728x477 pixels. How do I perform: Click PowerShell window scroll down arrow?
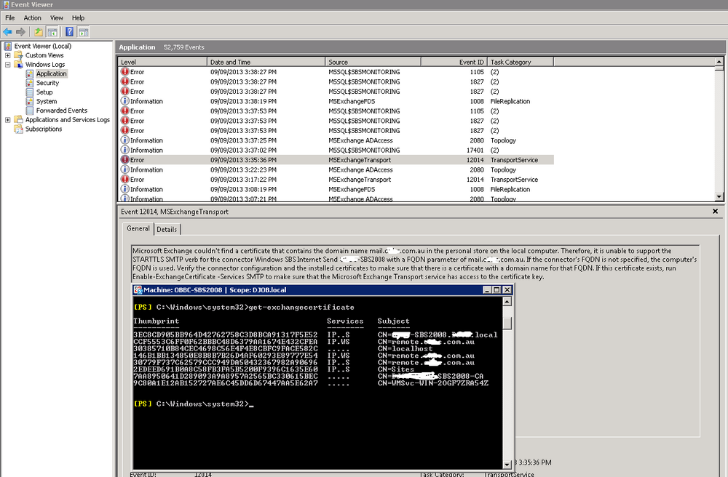(x=507, y=465)
